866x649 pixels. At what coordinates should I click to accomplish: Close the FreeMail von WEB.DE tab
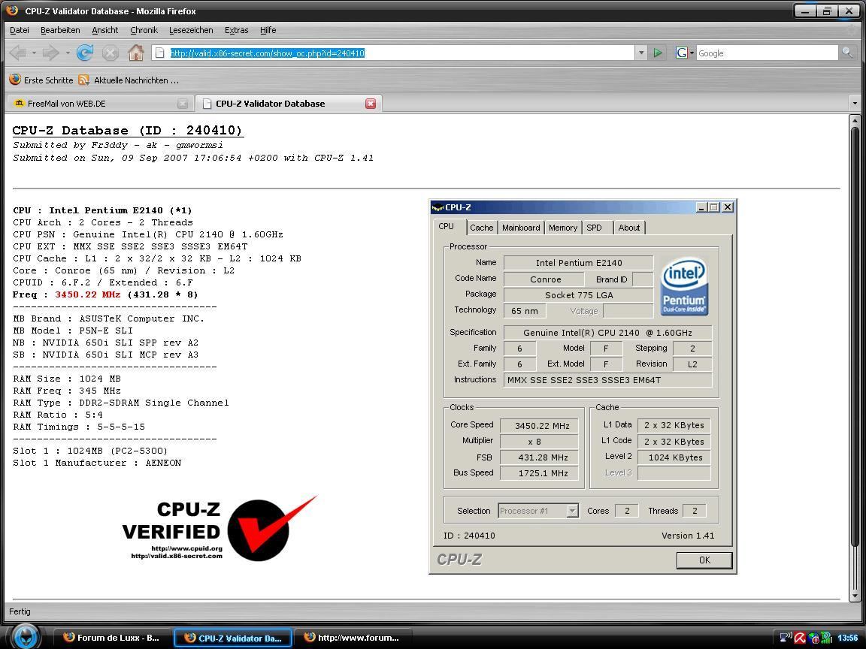pos(183,104)
